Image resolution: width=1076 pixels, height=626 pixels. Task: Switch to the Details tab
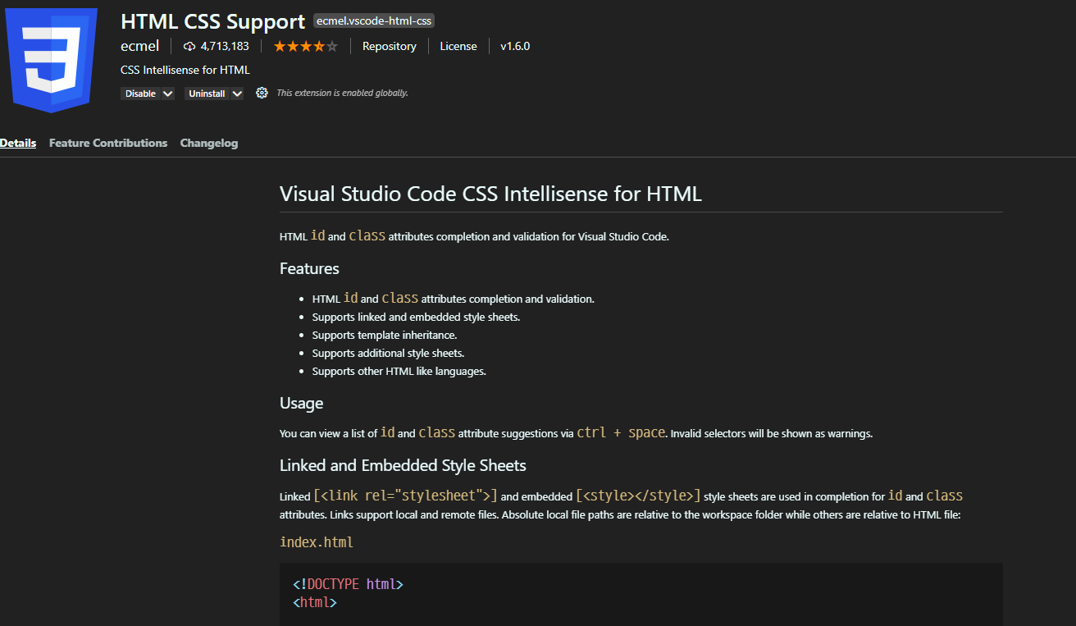coord(18,143)
